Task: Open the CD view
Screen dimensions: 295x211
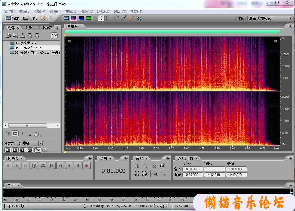Action: pyautogui.click(x=46, y=18)
